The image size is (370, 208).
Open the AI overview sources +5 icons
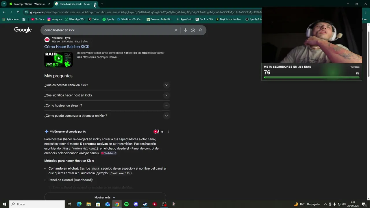[158, 131]
